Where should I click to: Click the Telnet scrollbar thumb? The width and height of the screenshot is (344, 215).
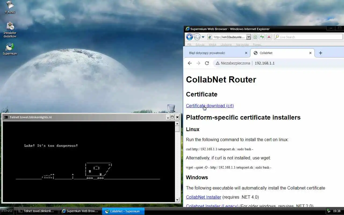pos(177,129)
